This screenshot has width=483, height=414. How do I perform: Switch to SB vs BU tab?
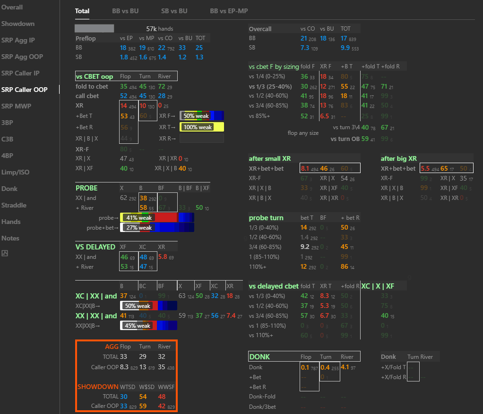(174, 11)
